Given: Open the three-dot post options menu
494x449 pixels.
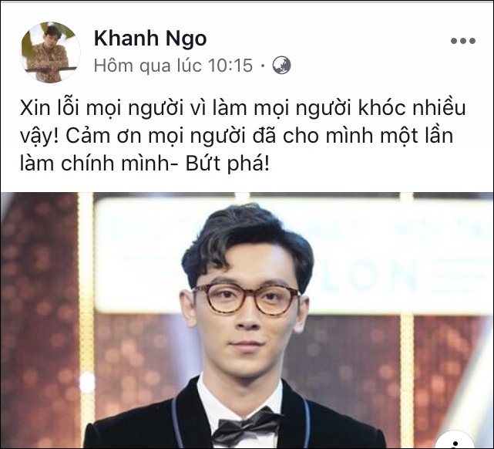Looking at the screenshot, I should click(463, 41).
